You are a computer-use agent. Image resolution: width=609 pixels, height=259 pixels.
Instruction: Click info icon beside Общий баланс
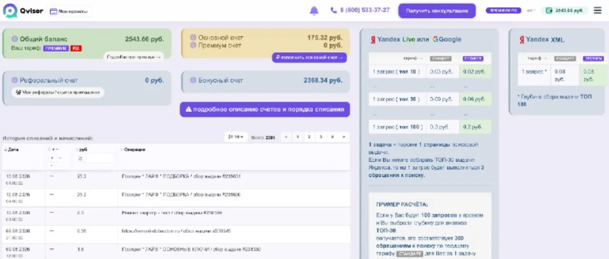pos(15,39)
